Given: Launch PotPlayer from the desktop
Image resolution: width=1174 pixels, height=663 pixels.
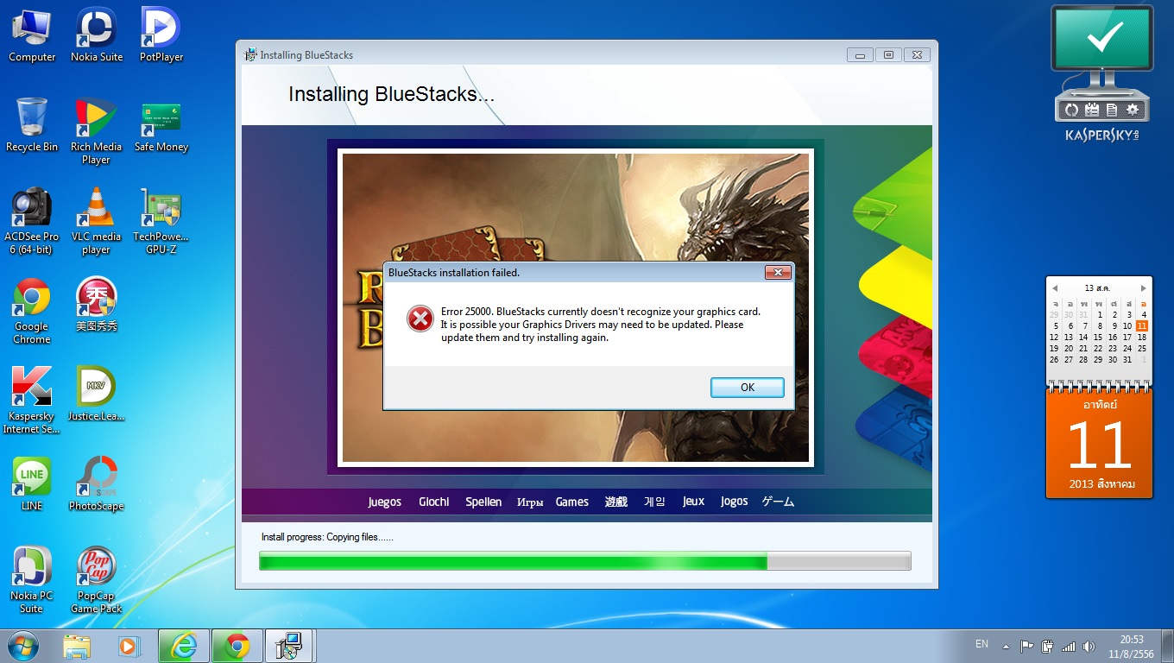Looking at the screenshot, I should pyautogui.click(x=161, y=35).
